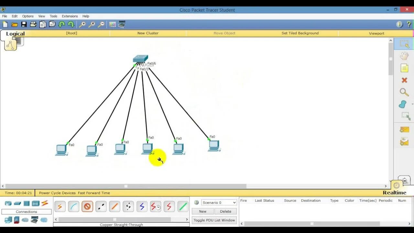Open the drawing palette icon

[x=113, y=24]
